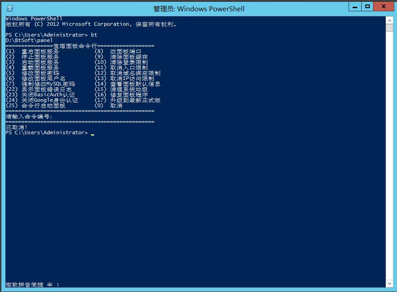Click the title text 管理员: Windows PowerShell
397x292 pixels.
point(199,9)
